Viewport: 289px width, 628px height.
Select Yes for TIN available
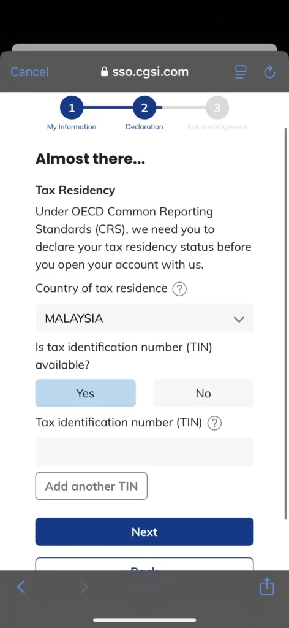[86, 393]
